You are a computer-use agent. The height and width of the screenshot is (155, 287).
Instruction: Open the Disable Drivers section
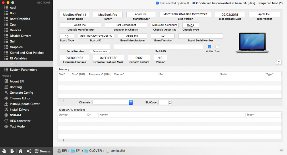point(20,36)
